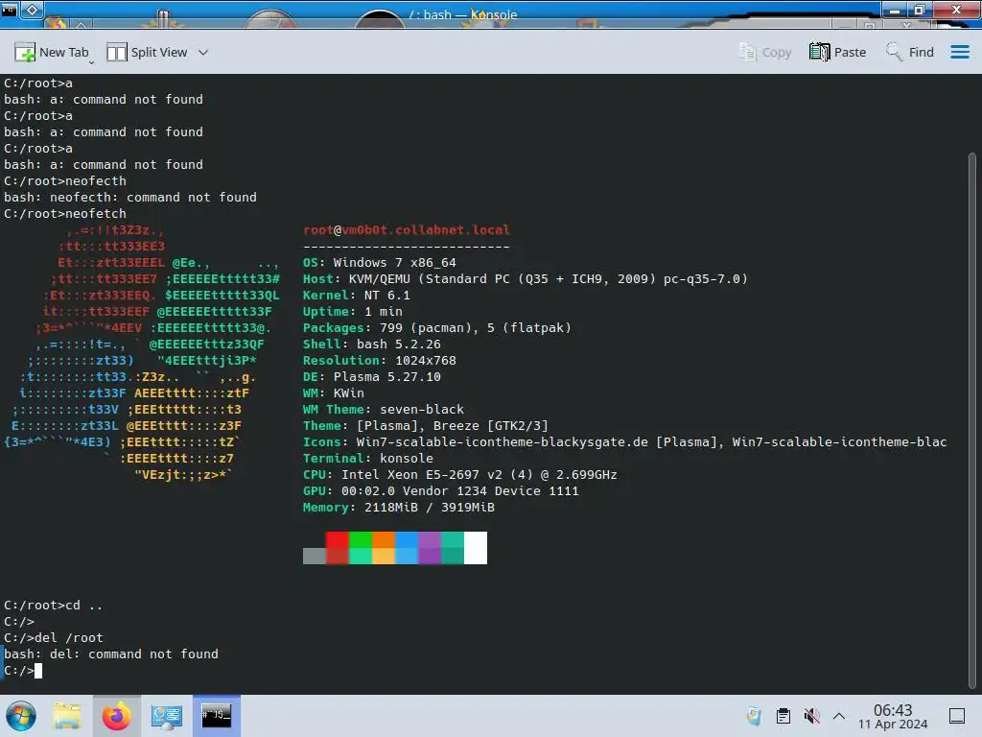Click the dimmed Copy button
Screen dimensions: 982x737
click(764, 52)
